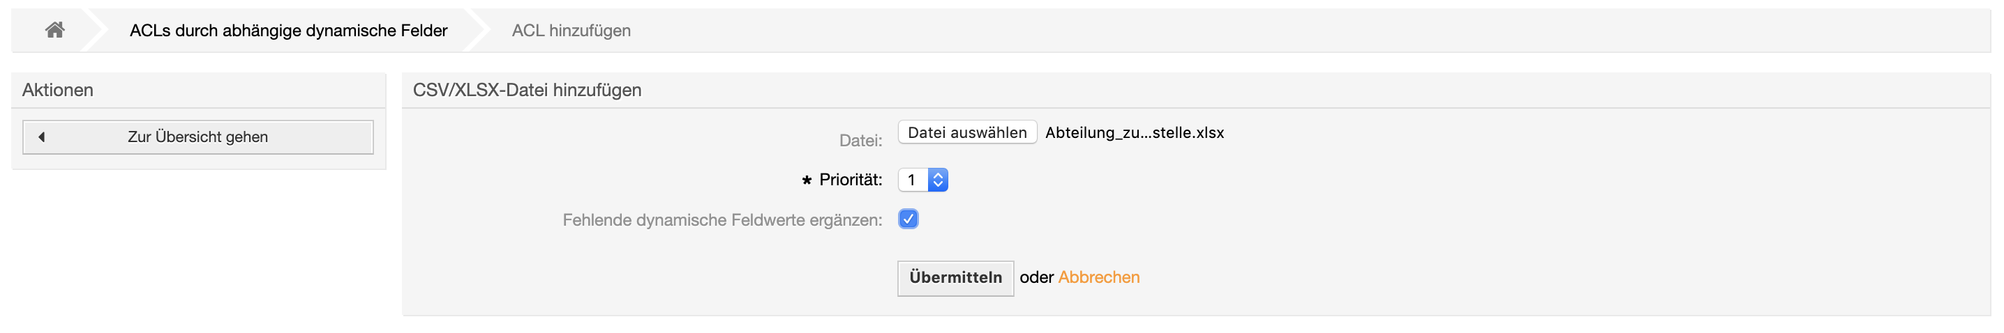Uncheck Fehlende dynamische Feldwerte ergänzen checkbox
Screen dimensions: 2004x333
click(908, 219)
